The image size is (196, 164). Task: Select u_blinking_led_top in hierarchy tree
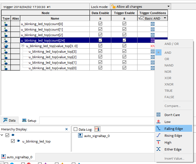point(36,141)
